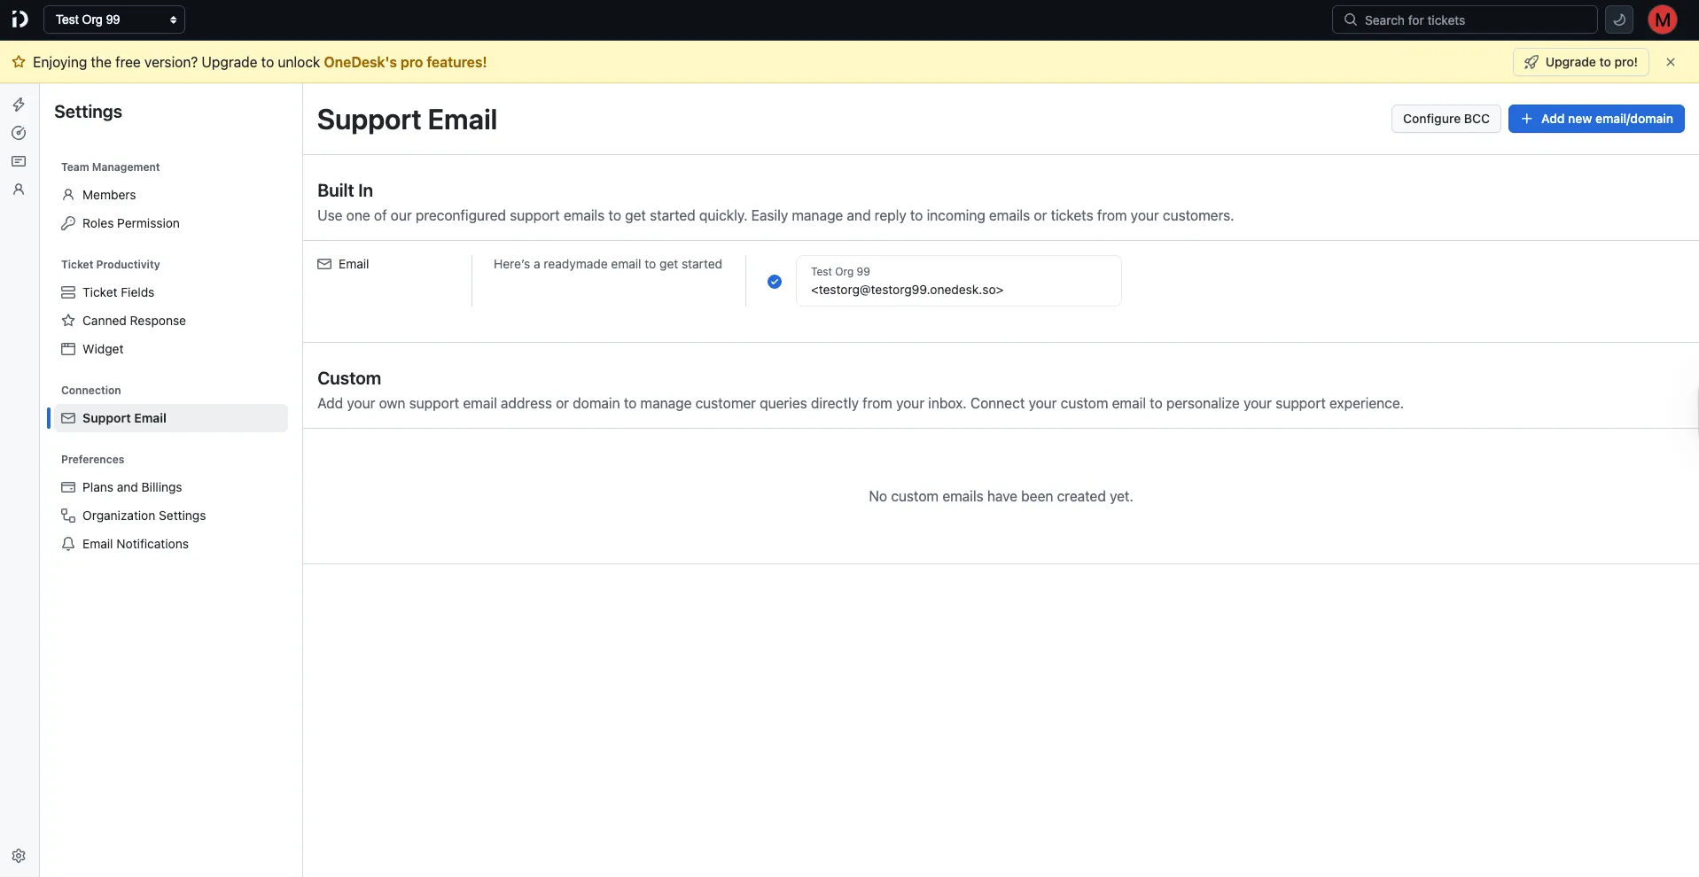The image size is (1699, 877).
Task: Open the organization switcher chevron
Action: [x=174, y=19]
